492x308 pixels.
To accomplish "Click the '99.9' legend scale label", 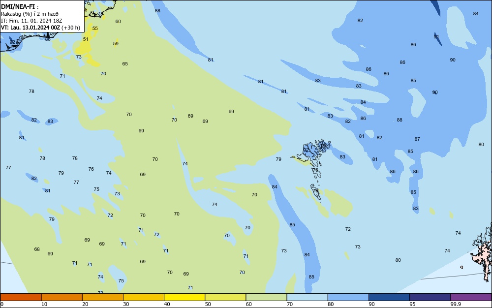I will (456, 304).
